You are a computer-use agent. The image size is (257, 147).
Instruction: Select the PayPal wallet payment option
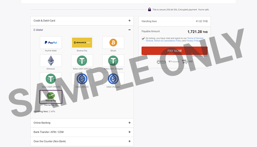[51, 43]
